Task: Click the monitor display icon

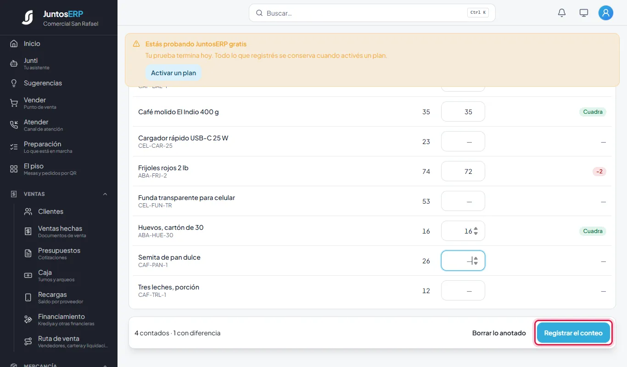Action: (x=584, y=13)
